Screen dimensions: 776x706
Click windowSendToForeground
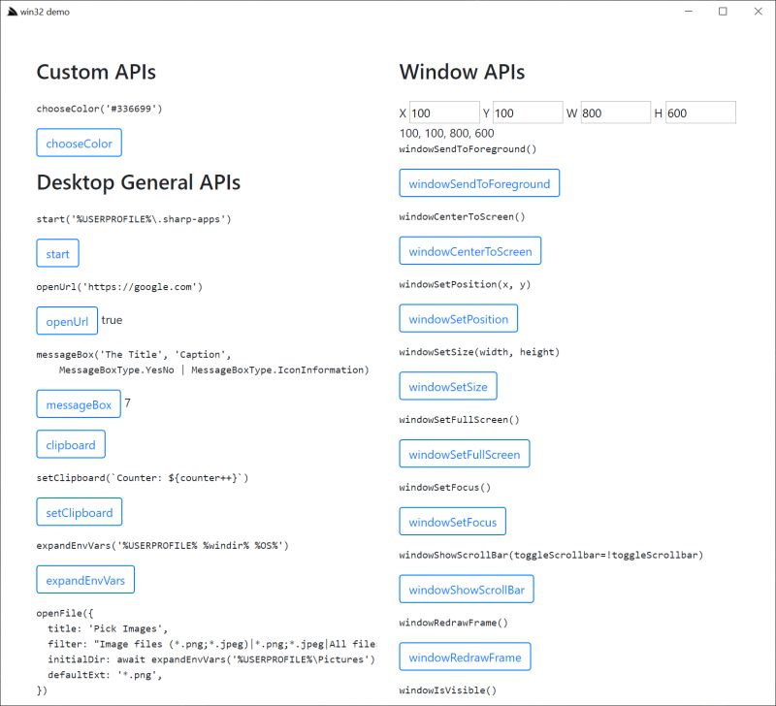click(479, 182)
